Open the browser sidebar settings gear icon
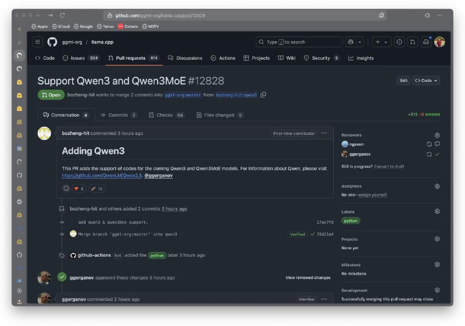This screenshot has height=326, width=465. 19,291
